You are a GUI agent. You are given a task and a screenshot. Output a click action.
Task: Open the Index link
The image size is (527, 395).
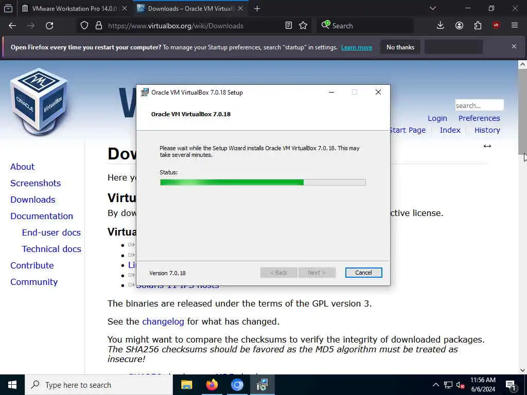pos(450,130)
